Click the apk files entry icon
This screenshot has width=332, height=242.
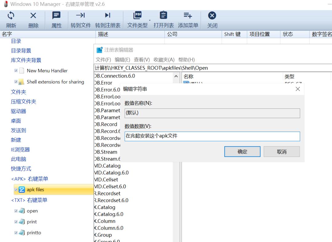coord(22,189)
